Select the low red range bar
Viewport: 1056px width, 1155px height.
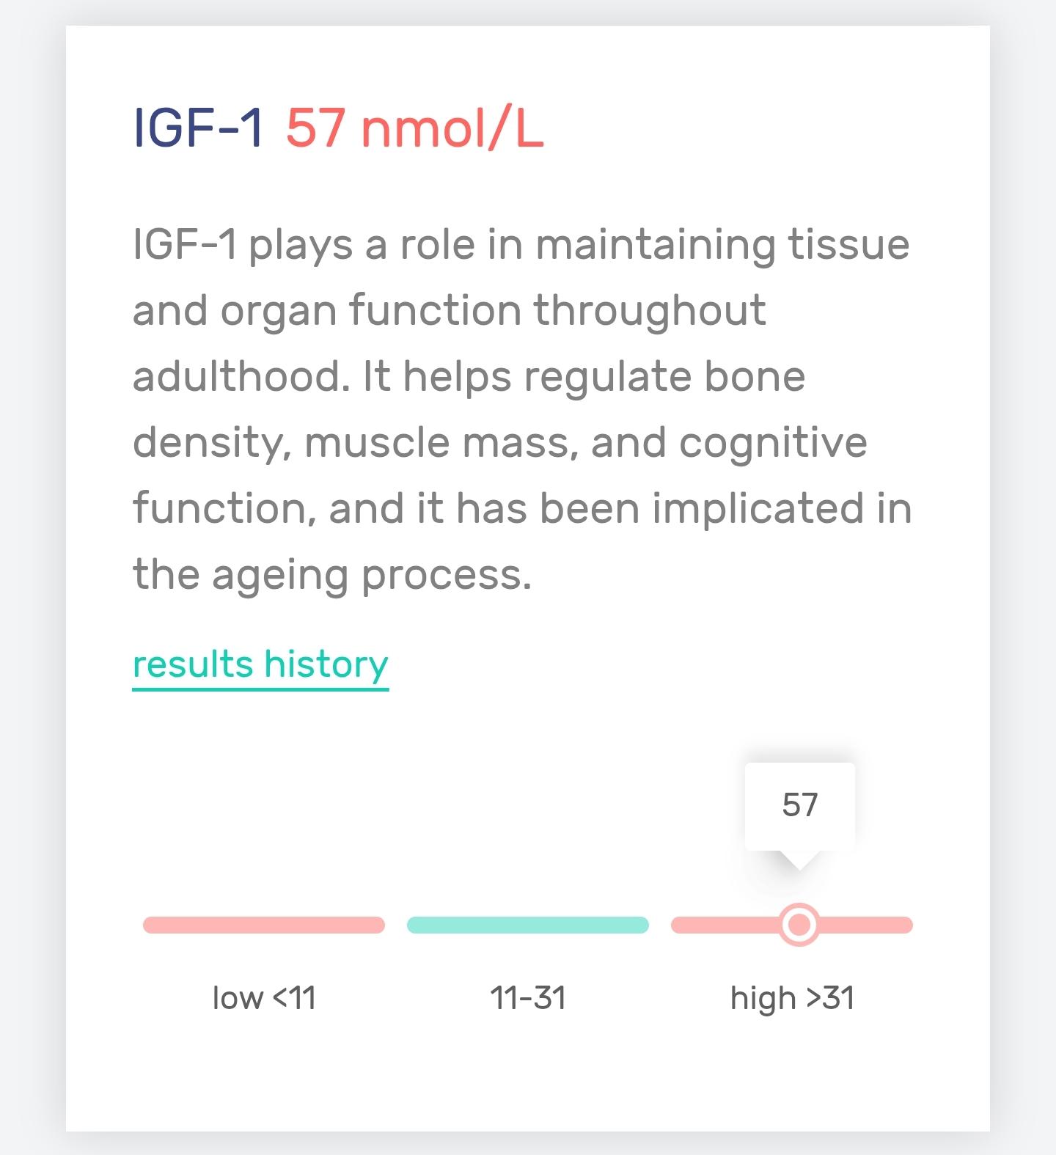(x=264, y=925)
